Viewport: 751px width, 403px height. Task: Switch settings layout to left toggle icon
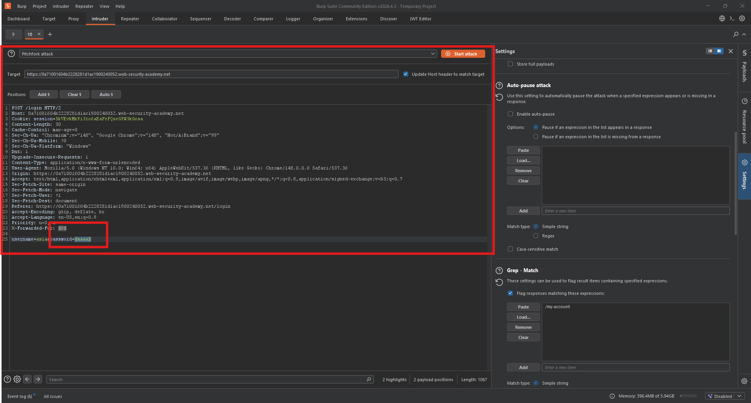coord(710,51)
